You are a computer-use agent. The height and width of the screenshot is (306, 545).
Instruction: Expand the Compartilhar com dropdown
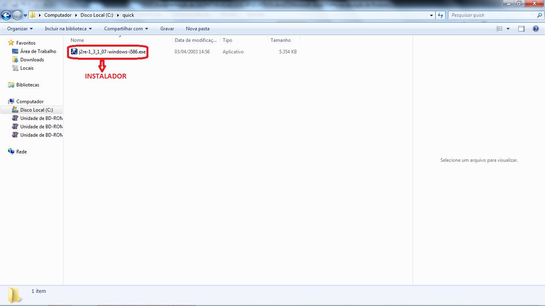[126, 29]
